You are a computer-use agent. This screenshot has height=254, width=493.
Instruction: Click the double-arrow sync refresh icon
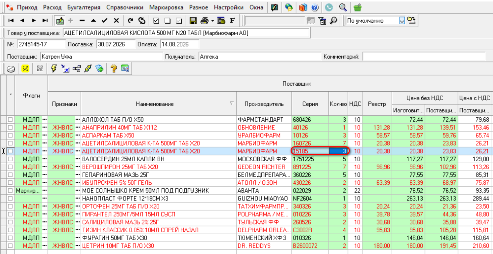point(142,21)
